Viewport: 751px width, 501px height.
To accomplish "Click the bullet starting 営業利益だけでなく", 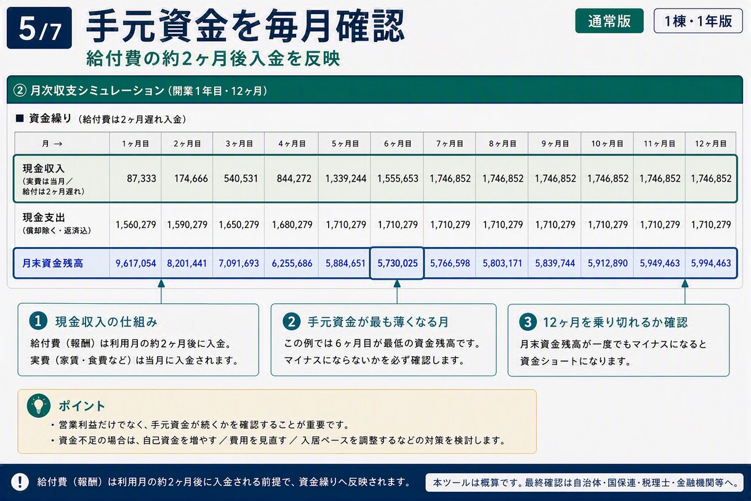I will pyautogui.click(x=200, y=425).
